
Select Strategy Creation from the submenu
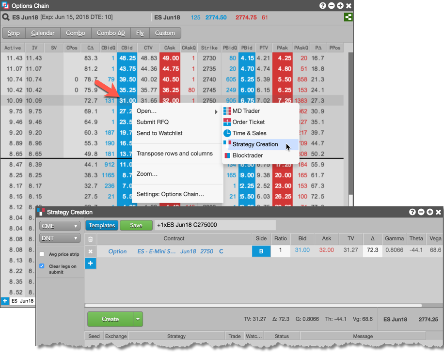[x=255, y=144]
